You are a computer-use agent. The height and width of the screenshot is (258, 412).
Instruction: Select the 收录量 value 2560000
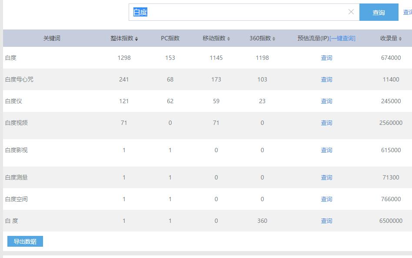391,123
